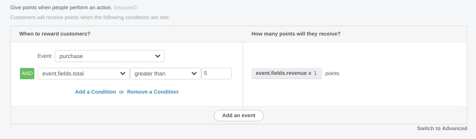Click the When to reward customers header
This screenshot has height=139, width=476.
pos(55,34)
